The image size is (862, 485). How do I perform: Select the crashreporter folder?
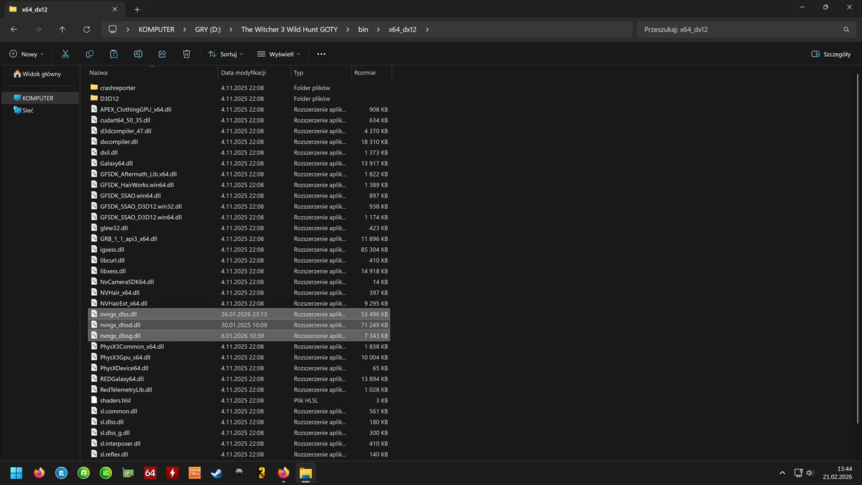239,88
